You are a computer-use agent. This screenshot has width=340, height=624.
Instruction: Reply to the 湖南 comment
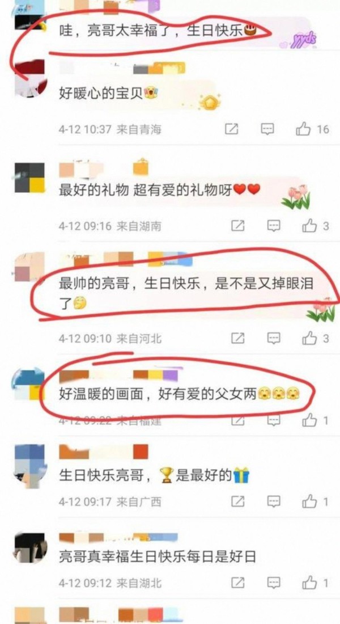(273, 226)
